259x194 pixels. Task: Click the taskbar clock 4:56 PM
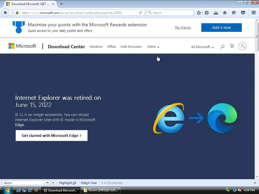(249, 190)
